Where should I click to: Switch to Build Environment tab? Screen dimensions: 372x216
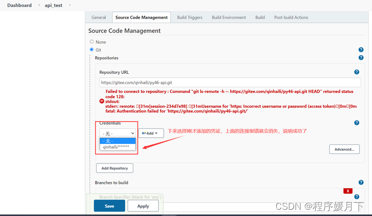[229, 18]
